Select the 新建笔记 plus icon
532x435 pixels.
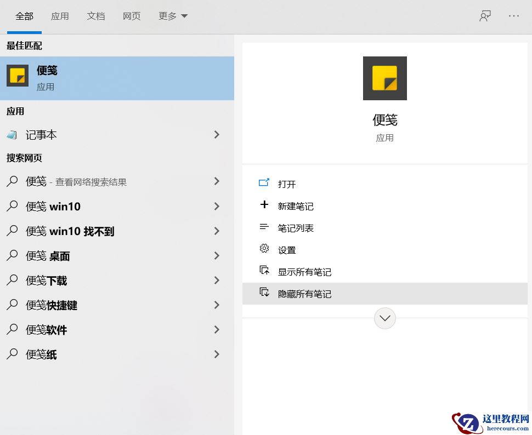click(x=264, y=206)
